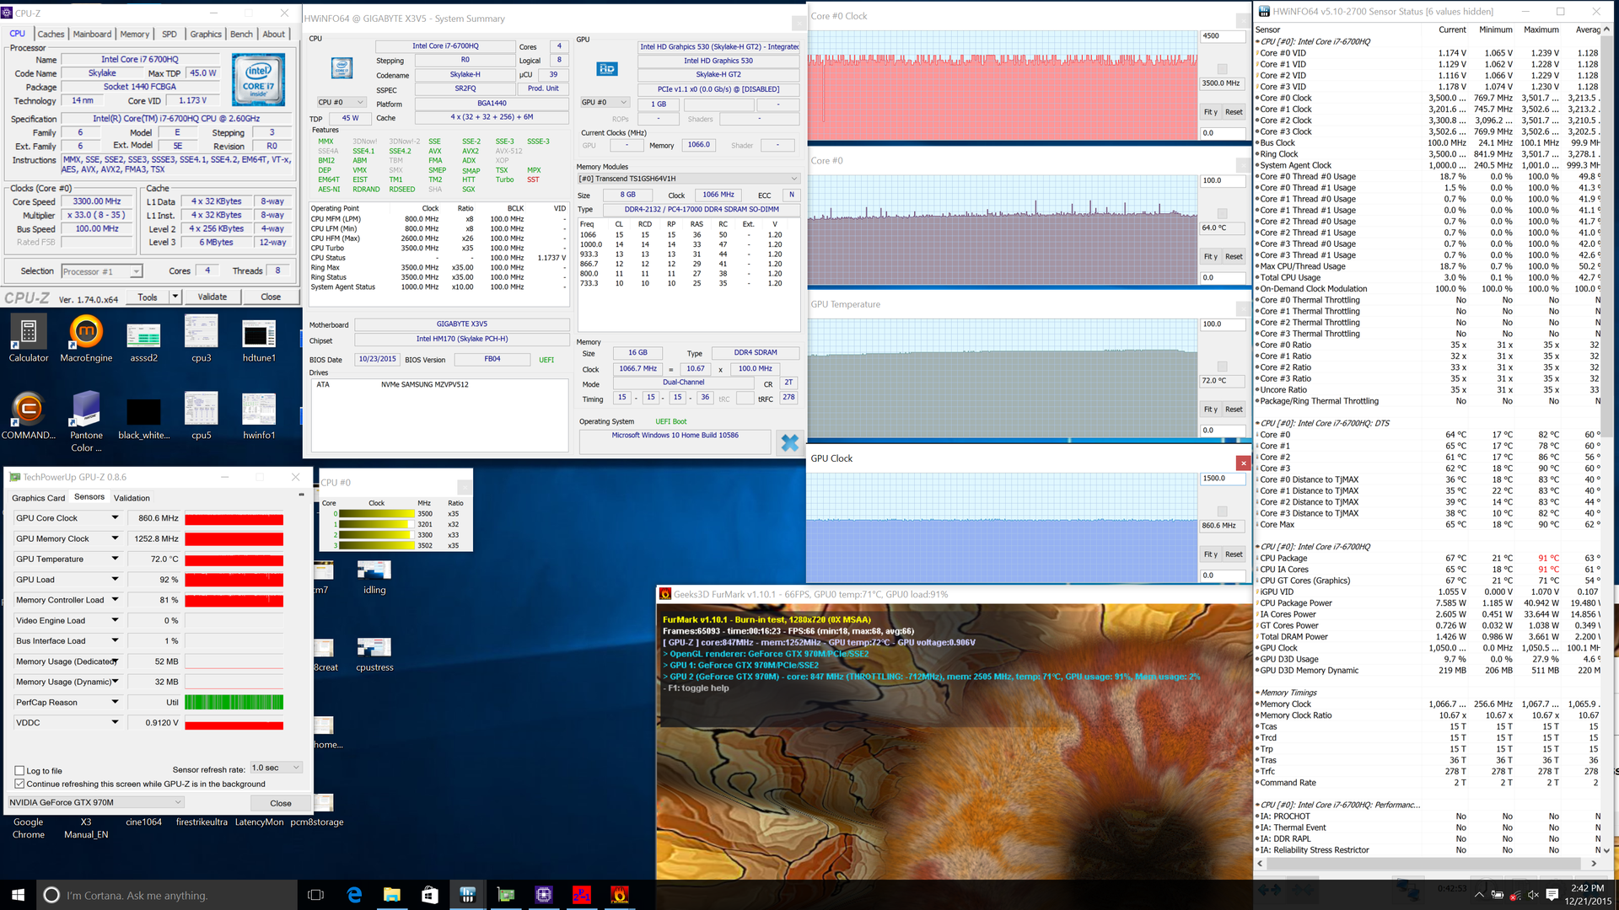The image size is (1619, 910).
Task: Switch to GPU-Z Graphics Card tab
Action: coord(38,498)
